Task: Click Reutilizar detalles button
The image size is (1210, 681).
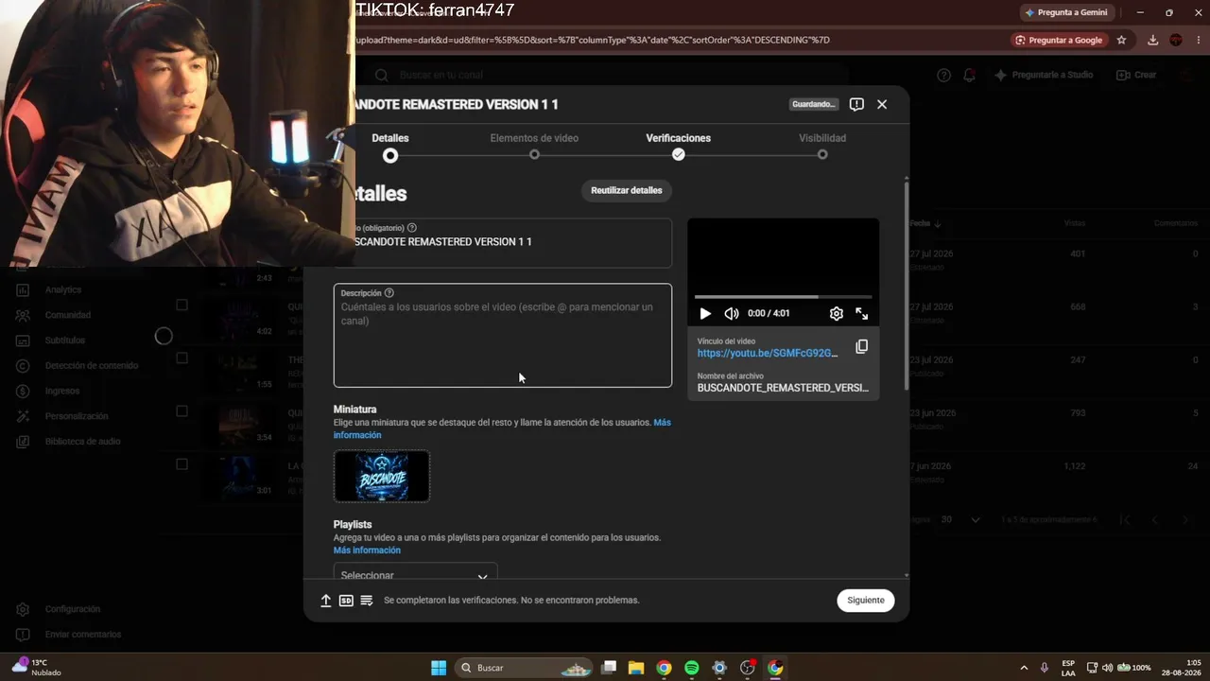Action: (x=627, y=190)
